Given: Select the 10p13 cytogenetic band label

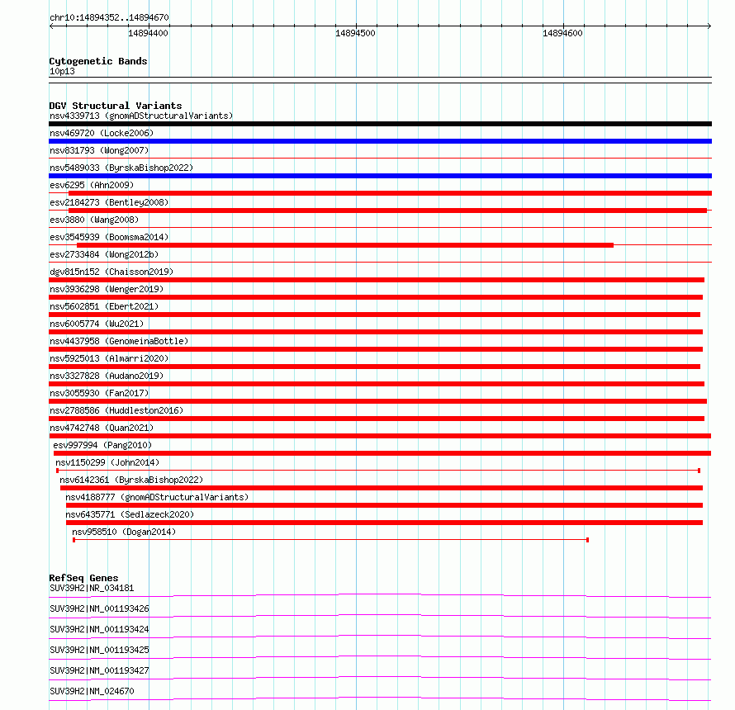Looking at the screenshot, I should click(x=62, y=71).
